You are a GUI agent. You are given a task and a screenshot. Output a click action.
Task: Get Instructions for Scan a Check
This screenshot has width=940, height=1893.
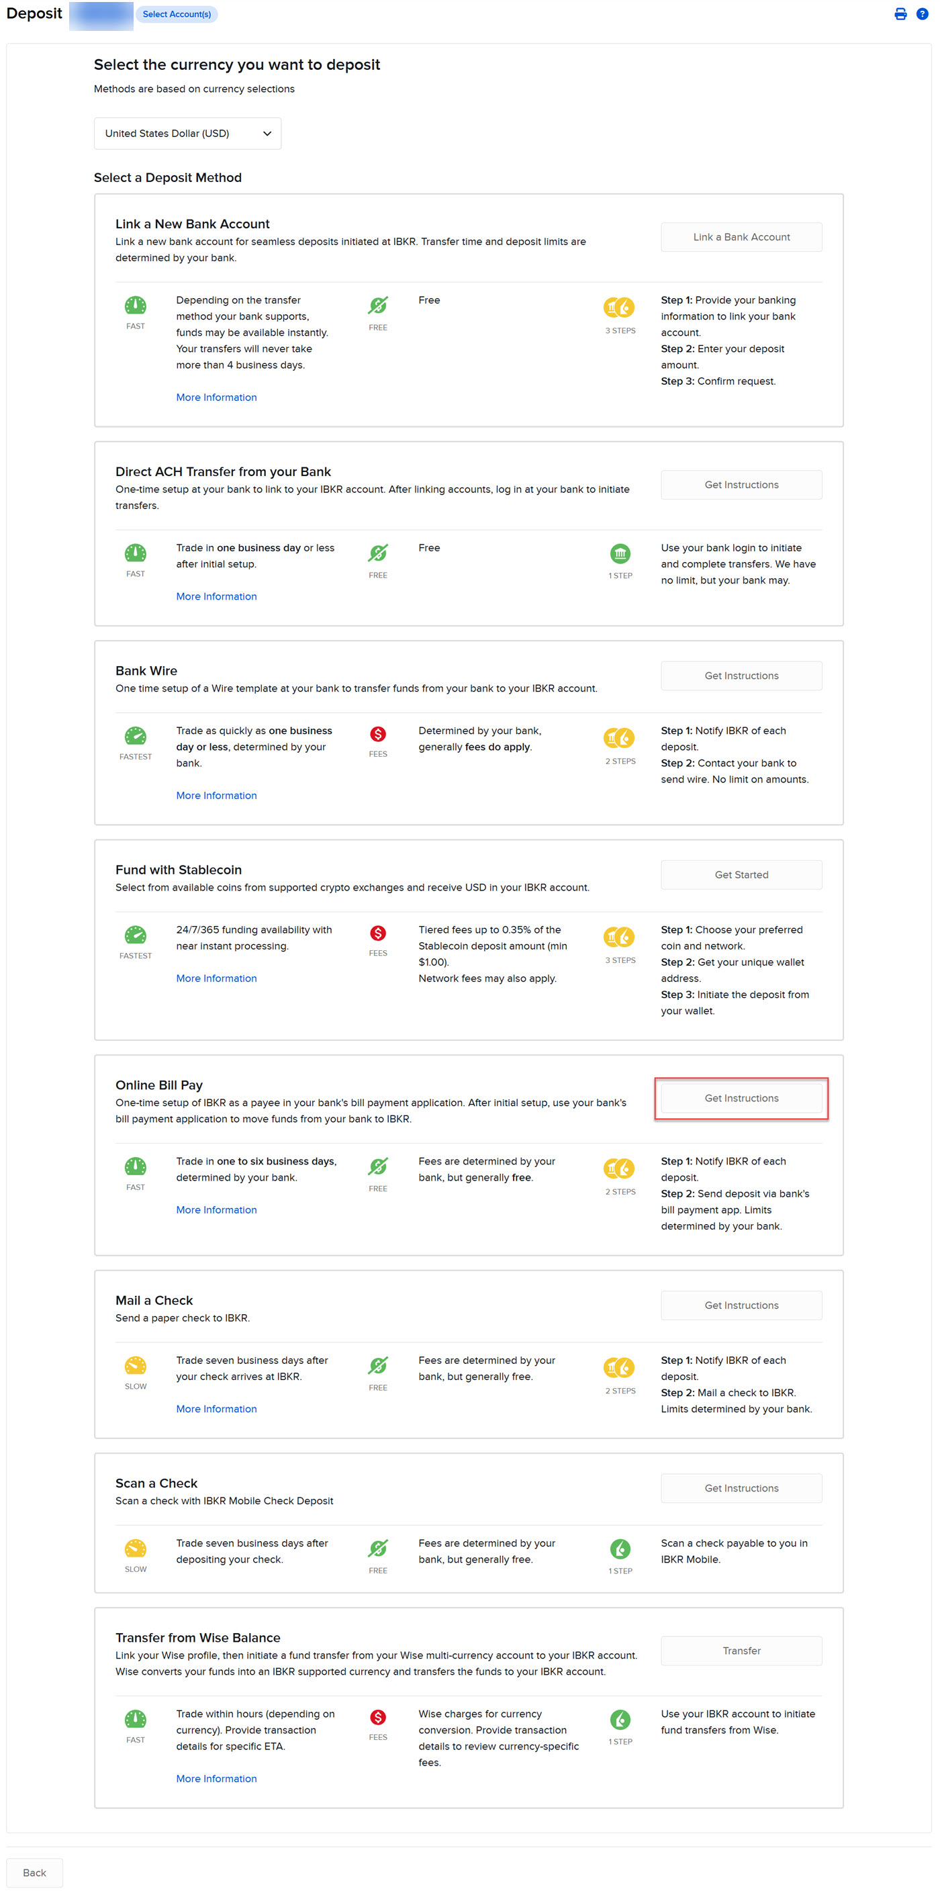coord(741,1489)
